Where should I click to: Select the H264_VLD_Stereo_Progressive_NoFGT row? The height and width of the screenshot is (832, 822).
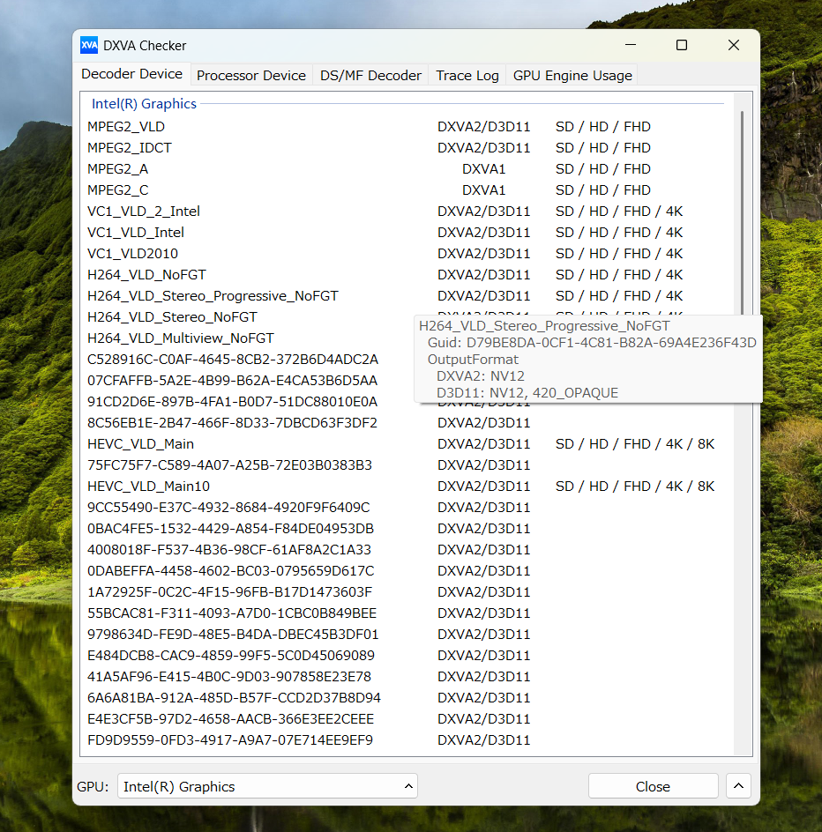point(407,296)
